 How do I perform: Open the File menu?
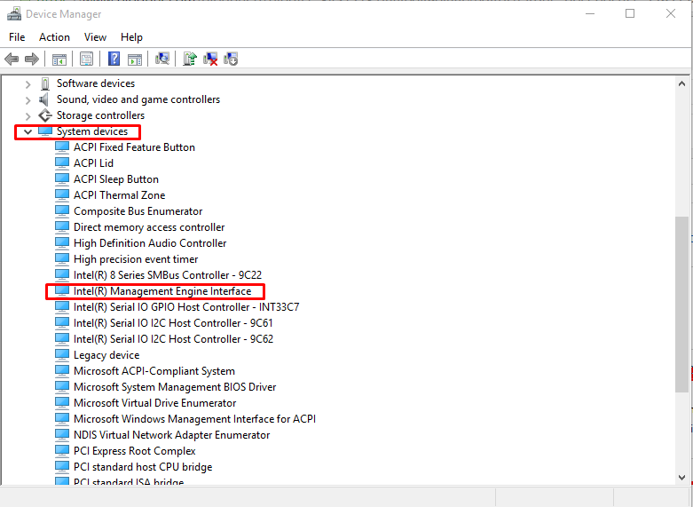17,37
